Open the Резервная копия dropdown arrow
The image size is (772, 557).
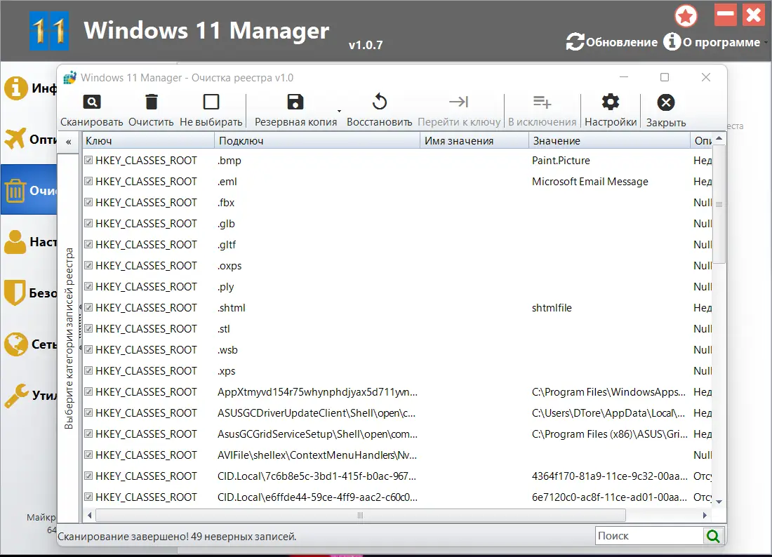coord(339,111)
